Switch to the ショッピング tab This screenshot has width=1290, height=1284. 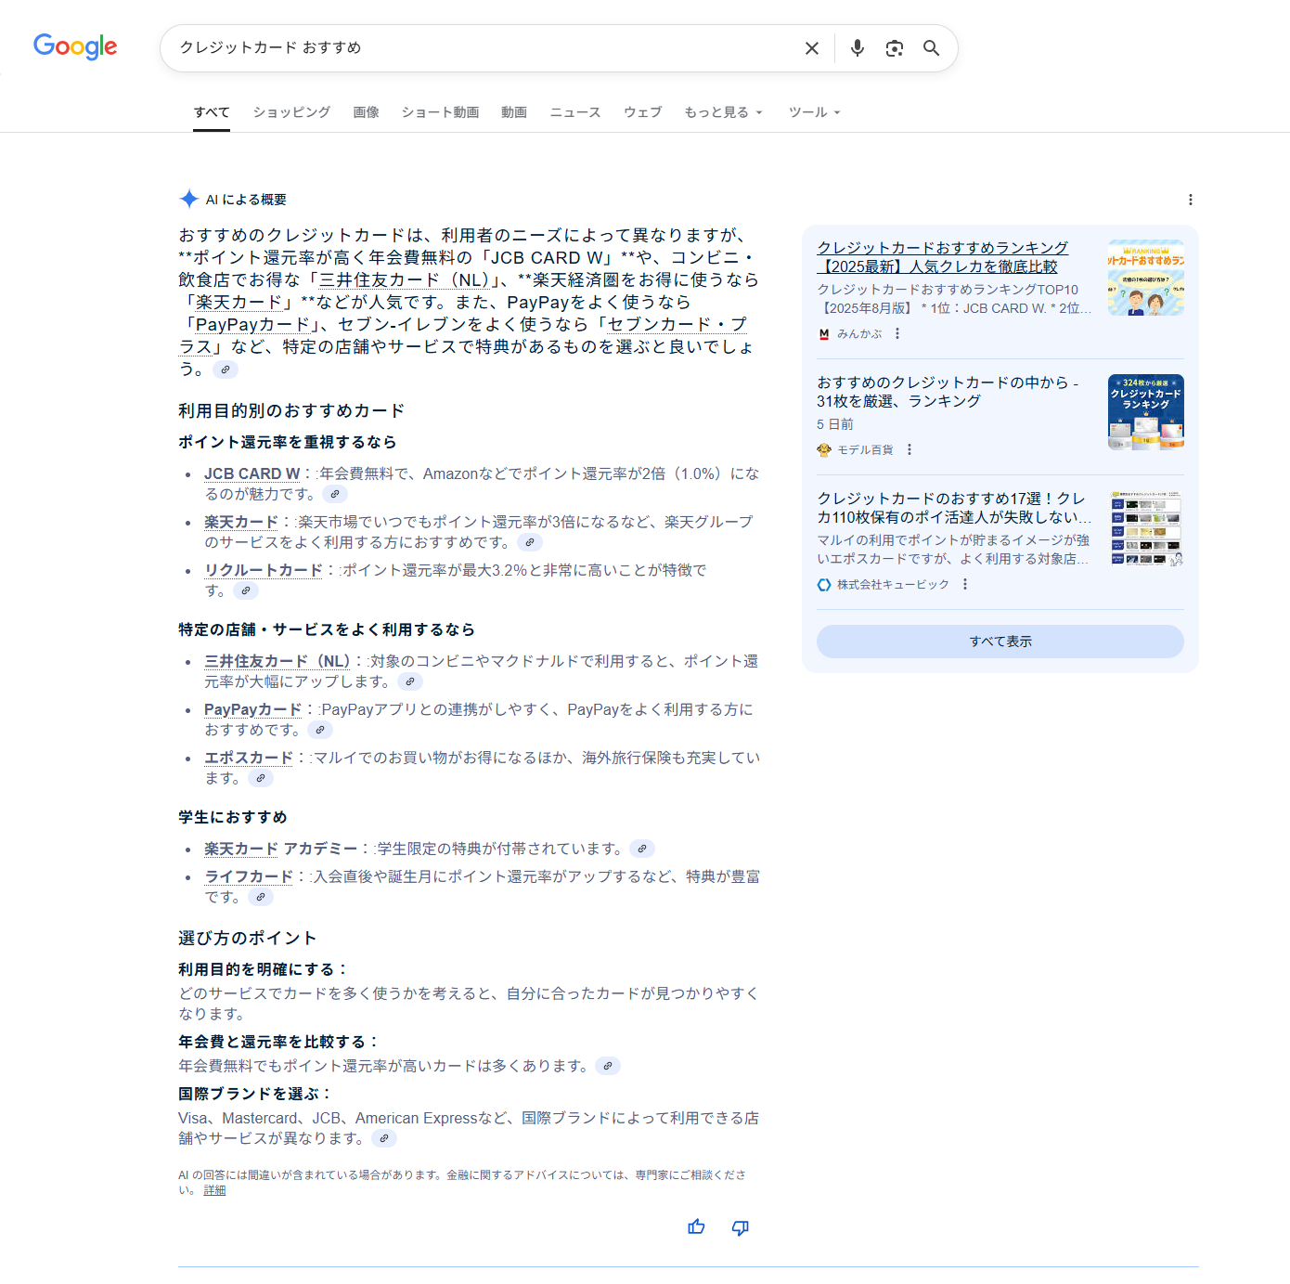291,112
